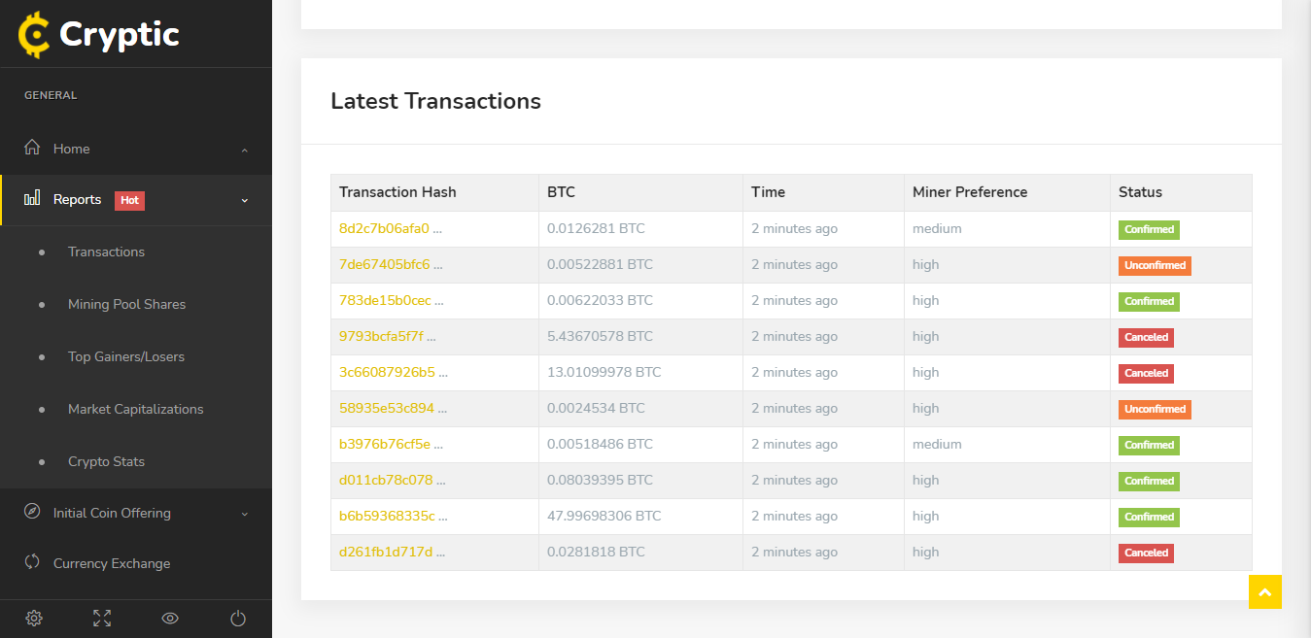Click the Home house icon
Screen dimensions: 1311x638
point(32,149)
